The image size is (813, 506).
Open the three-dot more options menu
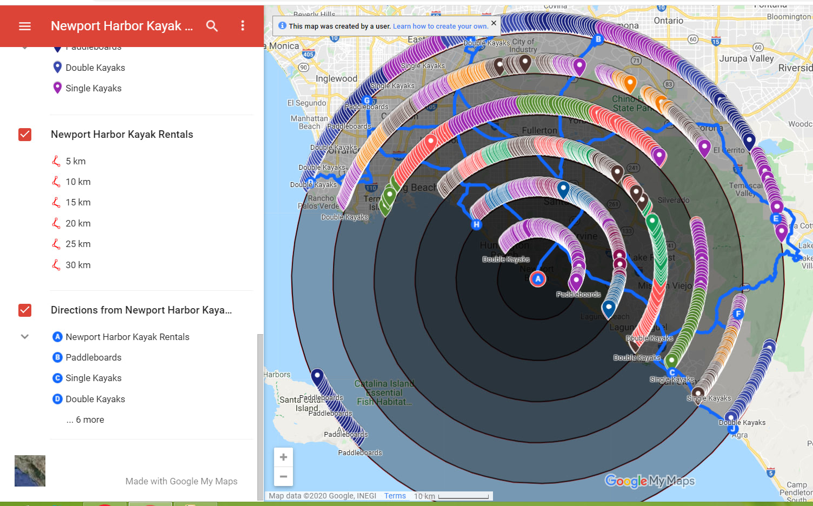pyautogui.click(x=243, y=26)
